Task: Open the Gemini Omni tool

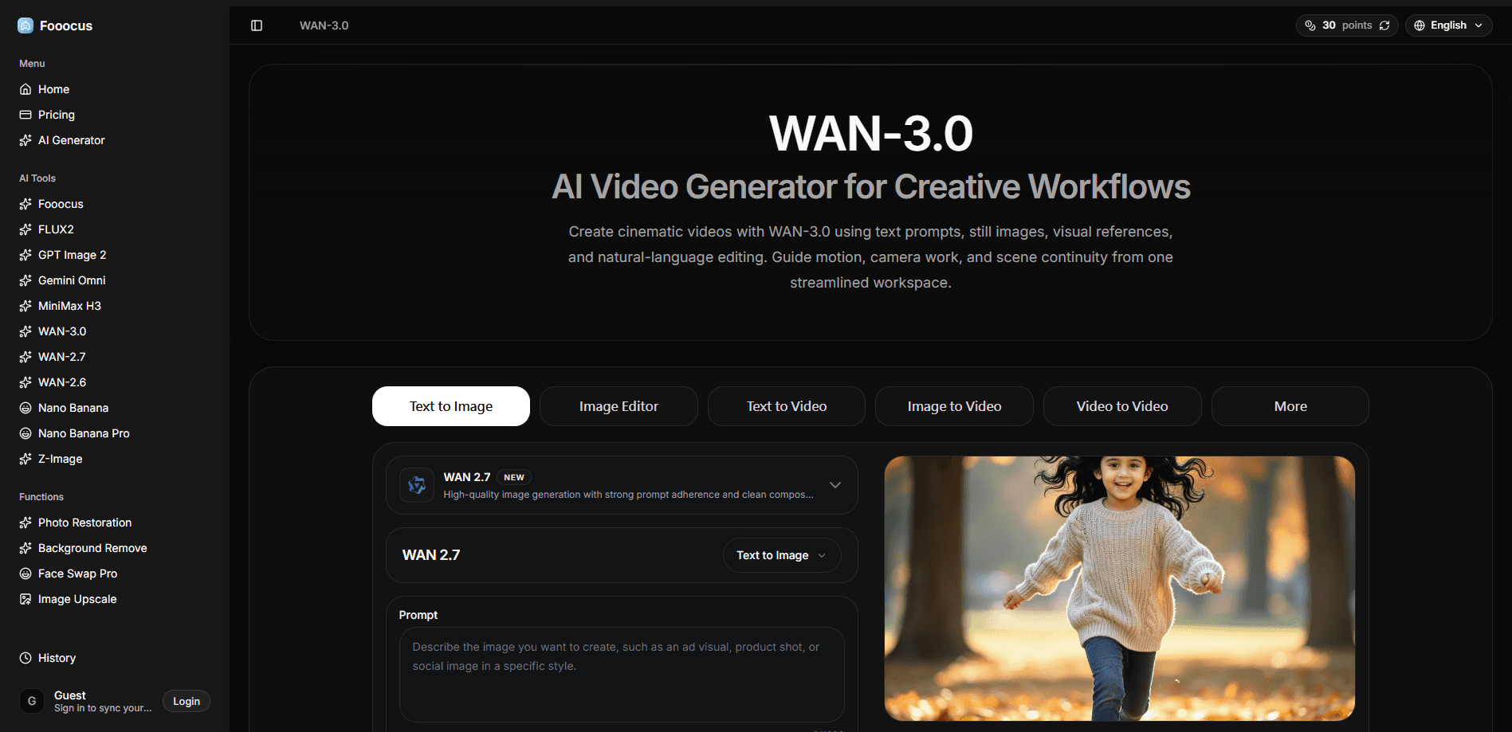Action: coord(115,280)
